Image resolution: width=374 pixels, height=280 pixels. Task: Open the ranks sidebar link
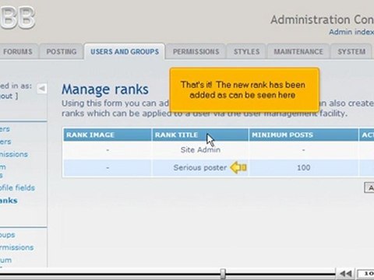pos(9,201)
